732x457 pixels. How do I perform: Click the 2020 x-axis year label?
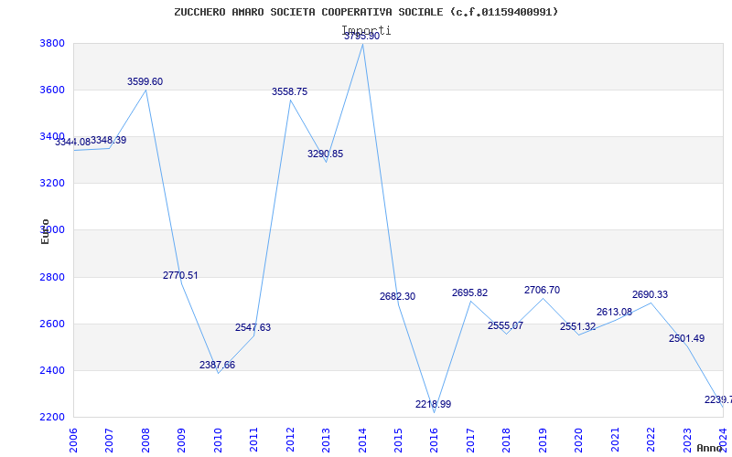pyautogui.click(x=579, y=441)
